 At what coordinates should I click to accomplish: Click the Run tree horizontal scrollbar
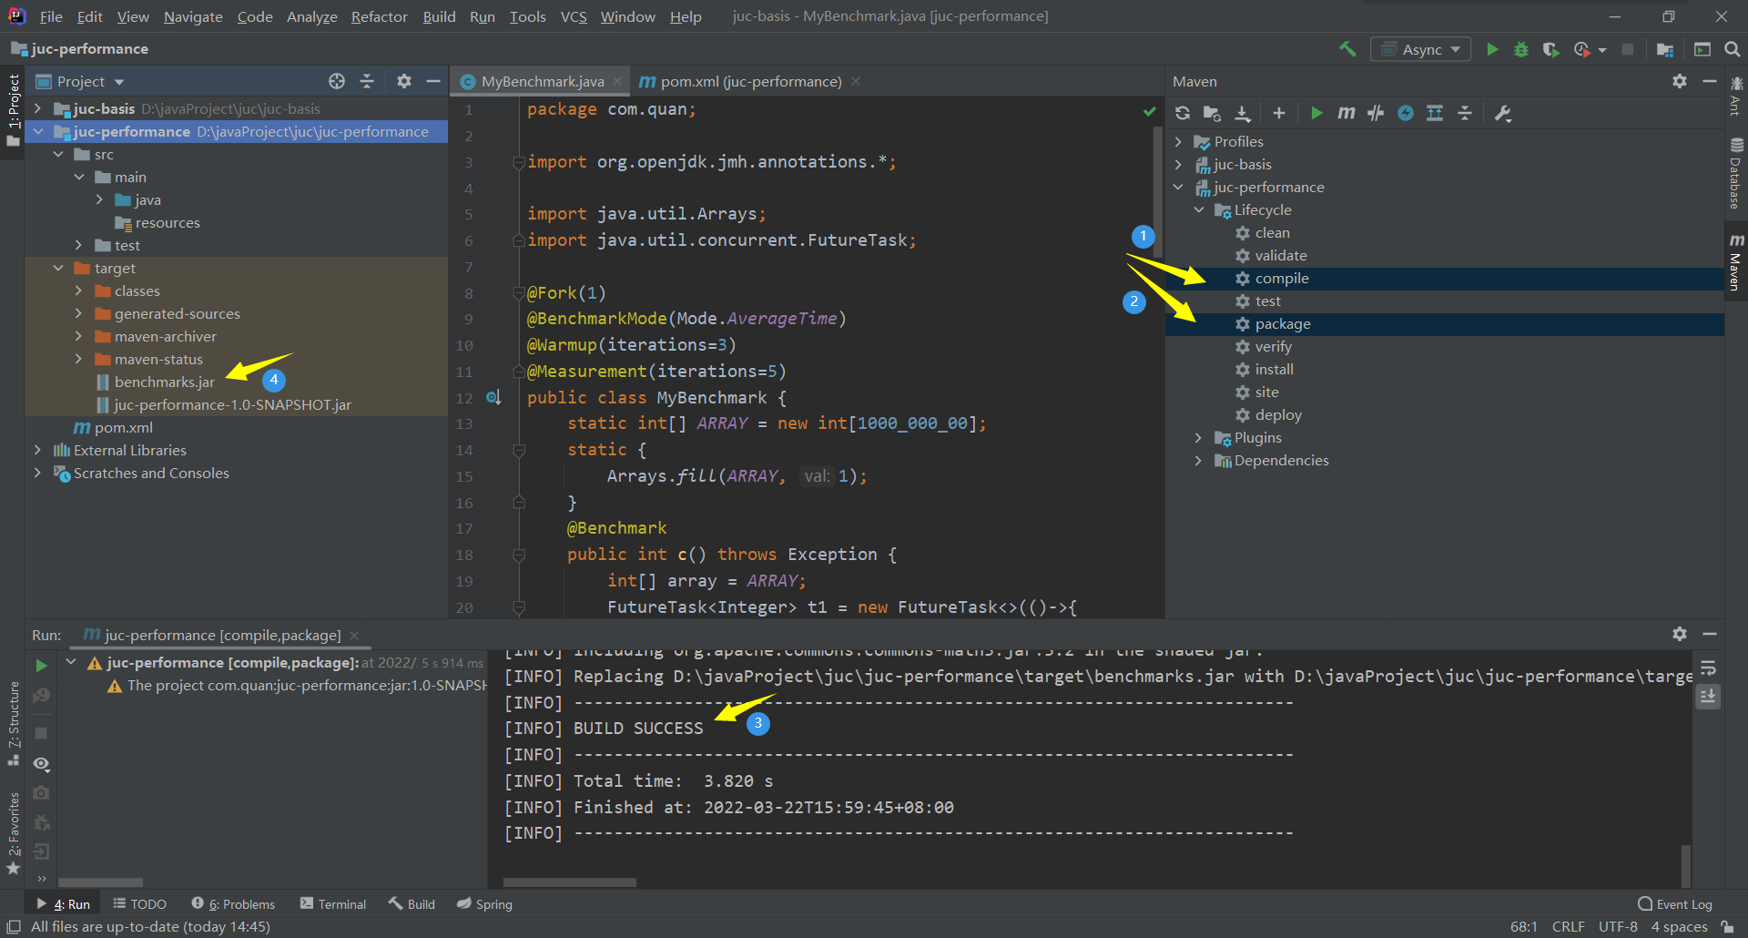tap(100, 882)
